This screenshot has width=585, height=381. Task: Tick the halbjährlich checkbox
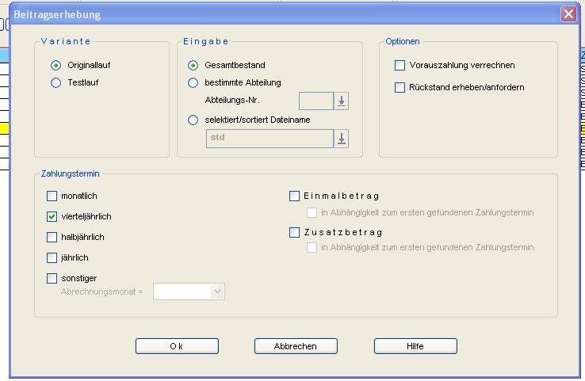pos(52,237)
